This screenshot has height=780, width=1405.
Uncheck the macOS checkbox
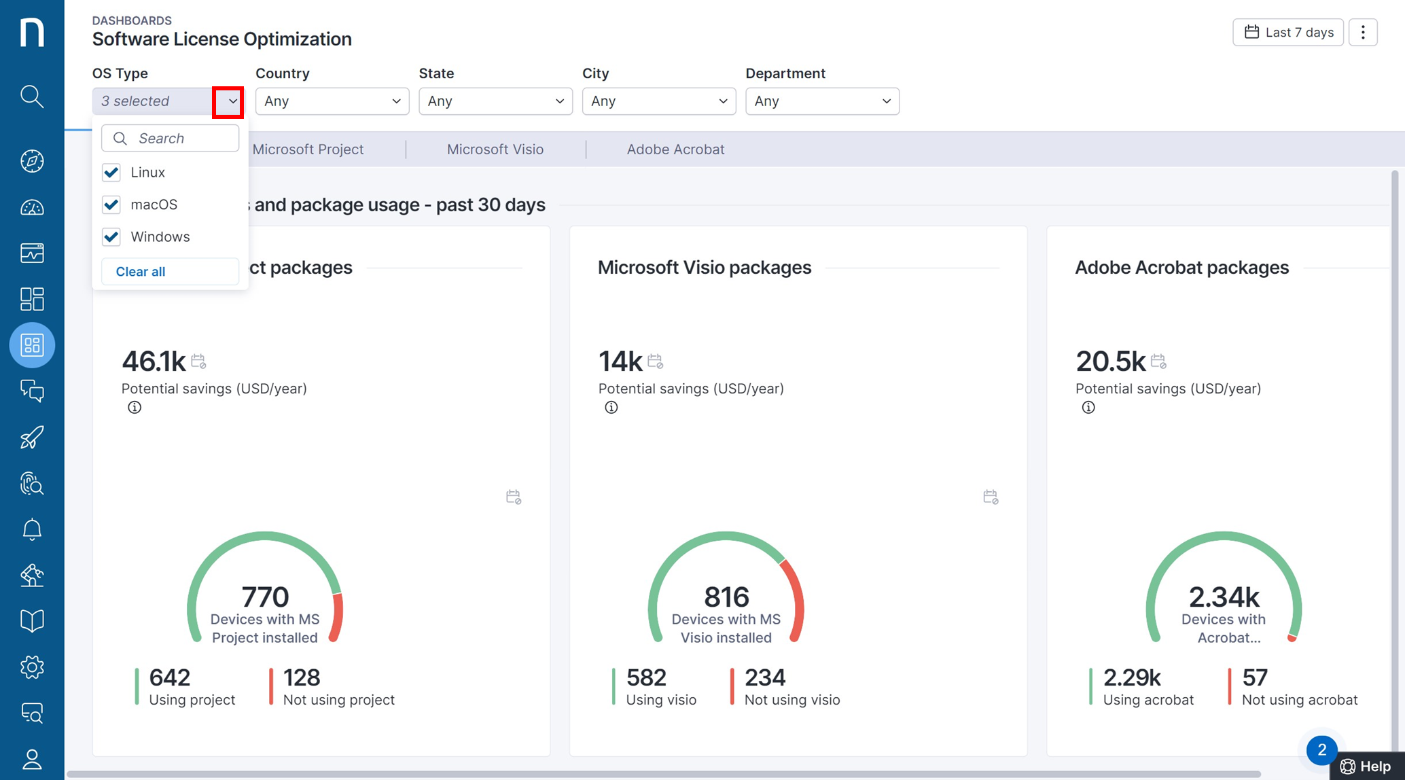coord(111,205)
